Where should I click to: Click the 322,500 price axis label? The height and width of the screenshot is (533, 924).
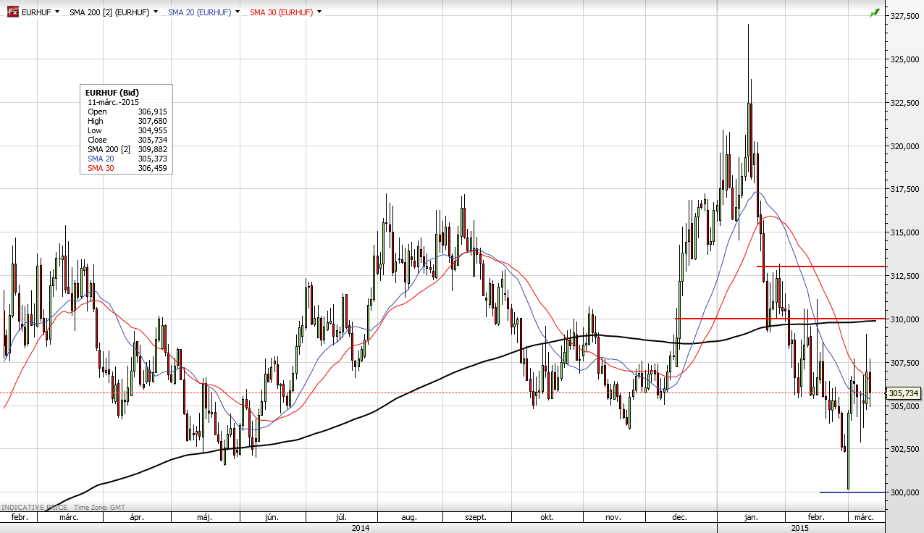pos(905,103)
